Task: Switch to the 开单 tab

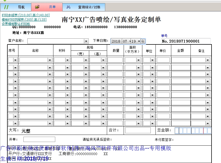Action: 52,7
